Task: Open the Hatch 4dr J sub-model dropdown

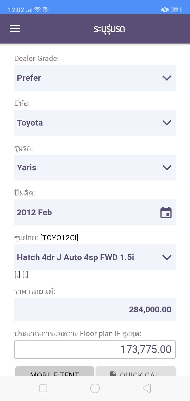Action: [95, 257]
